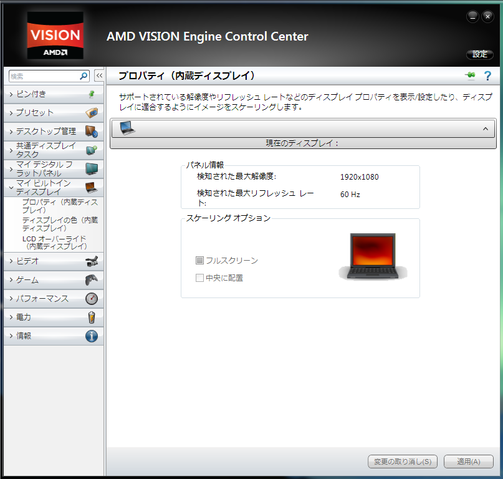This screenshot has width=503, height=479.
Task: Toggle the 中央に配置 checkbox
Action: (x=199, y=278)
